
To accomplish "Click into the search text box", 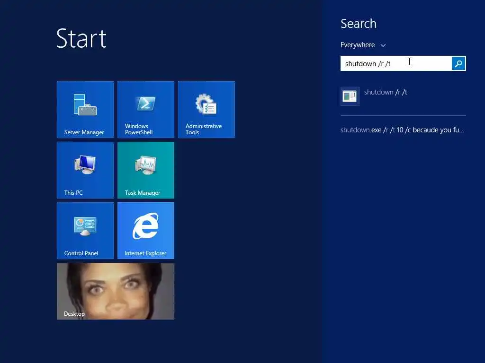I will (x=396, y=63).
